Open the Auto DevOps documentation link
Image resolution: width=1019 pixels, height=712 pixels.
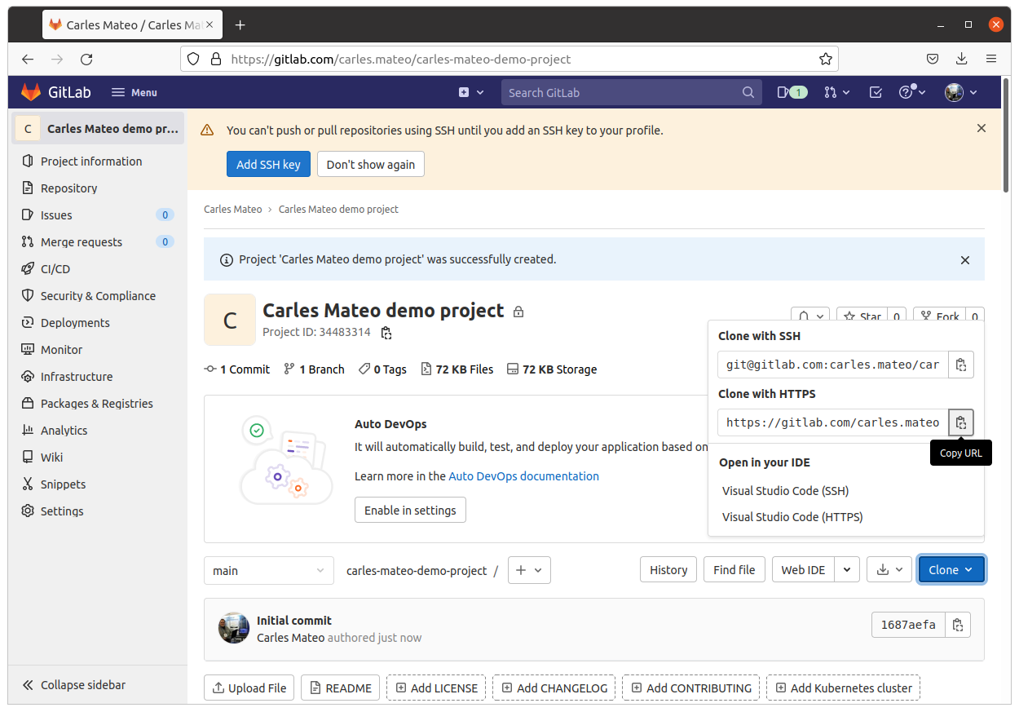(x=523, y=476)
